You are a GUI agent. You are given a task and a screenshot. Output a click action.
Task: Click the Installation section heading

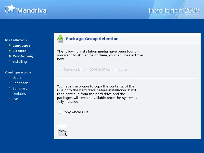click(x=16, y=40)
